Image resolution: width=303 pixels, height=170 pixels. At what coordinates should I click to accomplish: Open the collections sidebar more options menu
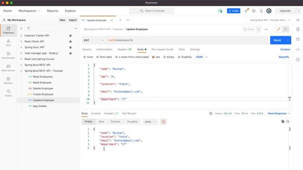(x=76, y=28)
